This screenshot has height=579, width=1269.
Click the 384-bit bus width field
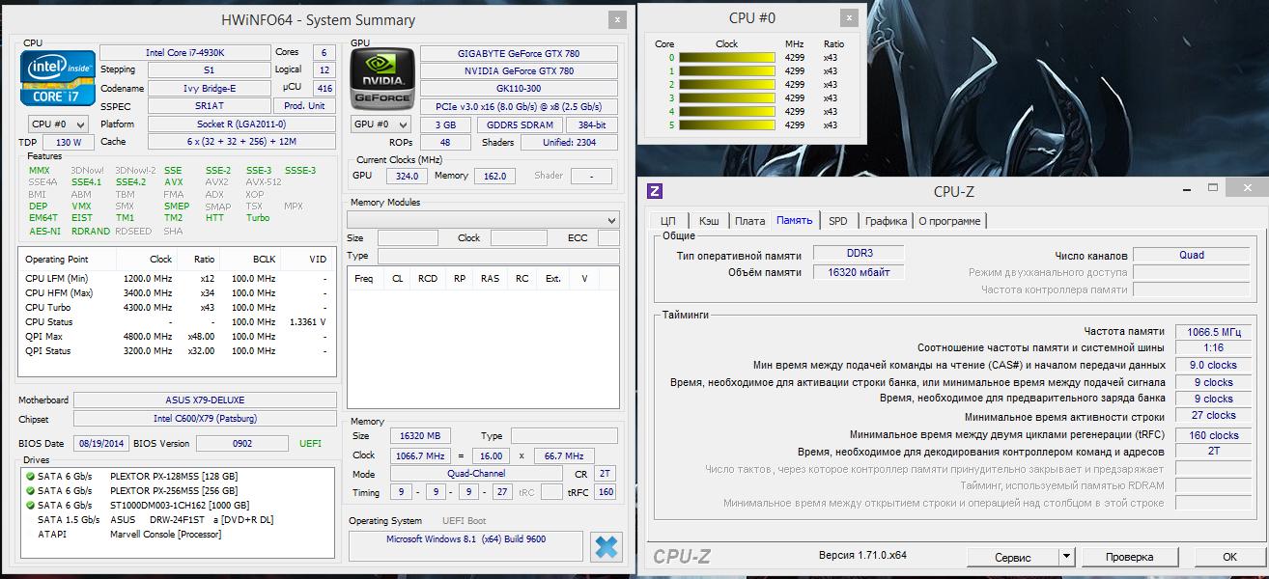(592, 124)
